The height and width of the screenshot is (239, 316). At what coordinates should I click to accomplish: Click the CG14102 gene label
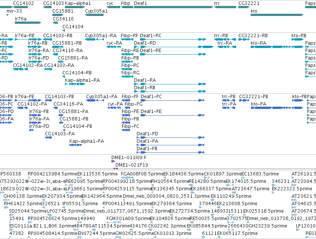(23, 3)
